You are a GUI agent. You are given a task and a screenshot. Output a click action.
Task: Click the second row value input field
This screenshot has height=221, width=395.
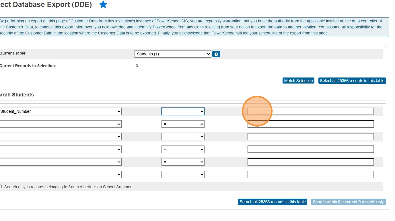pos(311,124)
